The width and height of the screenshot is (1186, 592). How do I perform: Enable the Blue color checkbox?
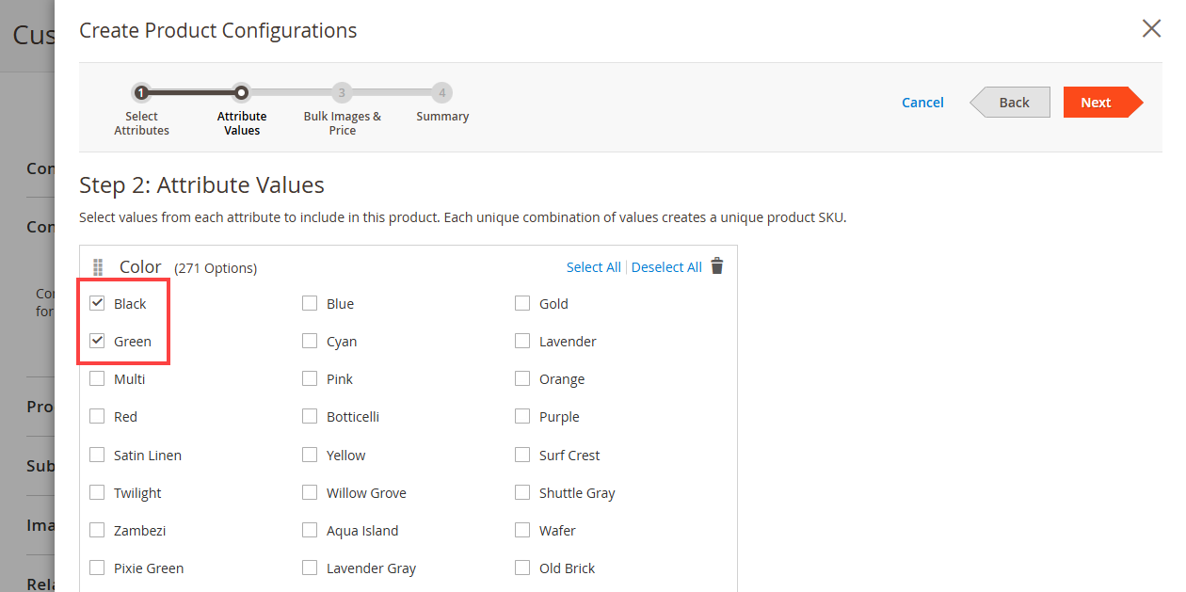310,303
